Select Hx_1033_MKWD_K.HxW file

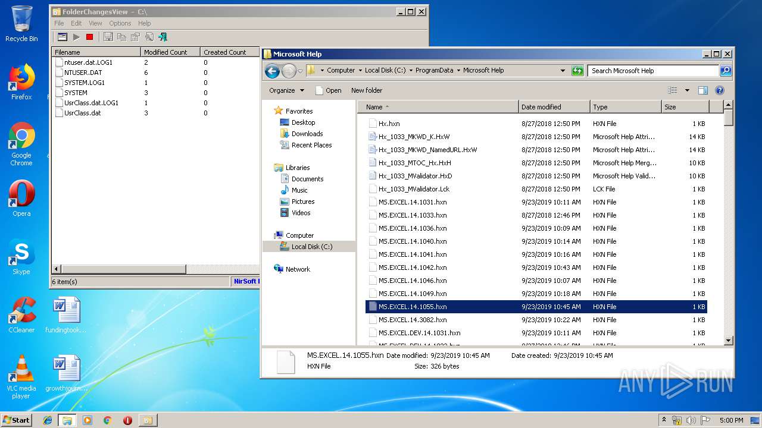[536, 137]
